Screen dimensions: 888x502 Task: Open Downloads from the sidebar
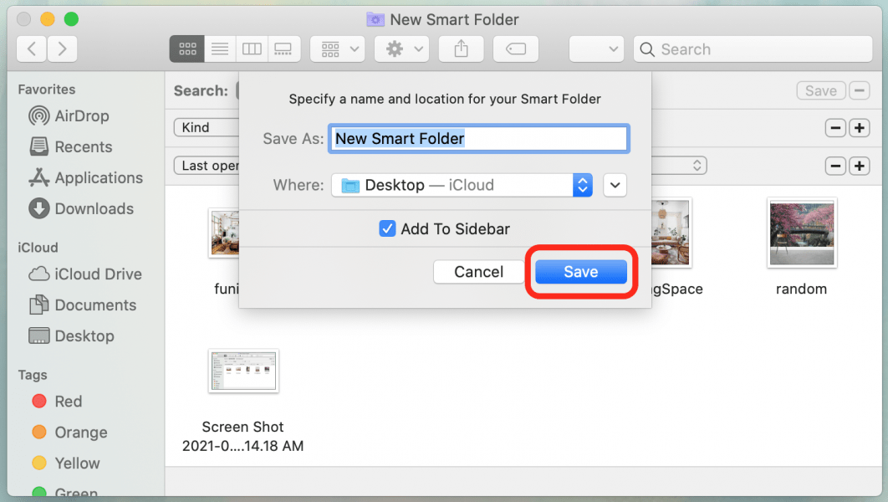point(94,208)
